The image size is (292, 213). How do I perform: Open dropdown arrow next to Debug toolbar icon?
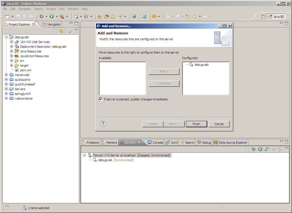point(46,17)
